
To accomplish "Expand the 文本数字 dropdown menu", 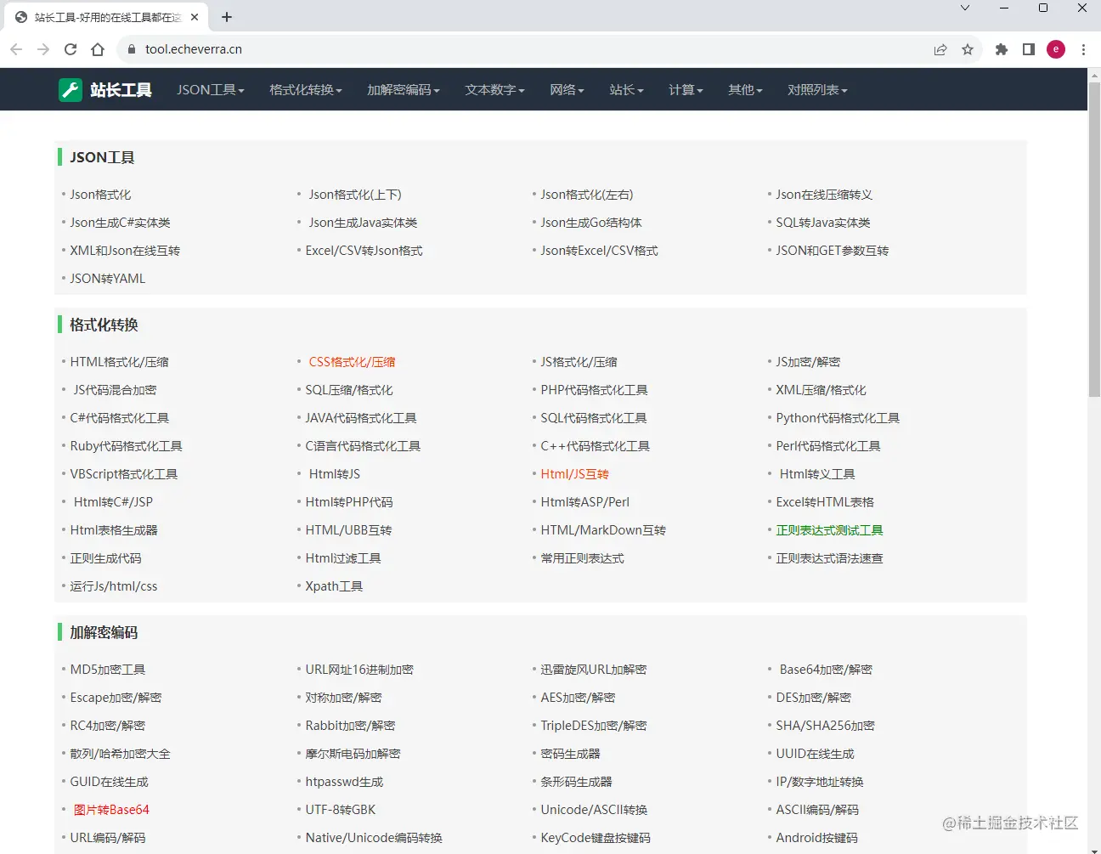I will click(x=494, y=89).
